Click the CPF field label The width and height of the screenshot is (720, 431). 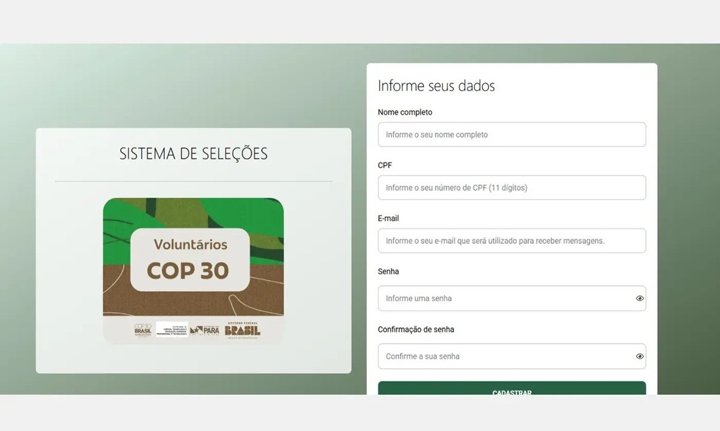pos(385,166)
